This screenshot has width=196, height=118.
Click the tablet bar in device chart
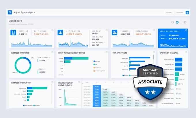tap(67, 61)
